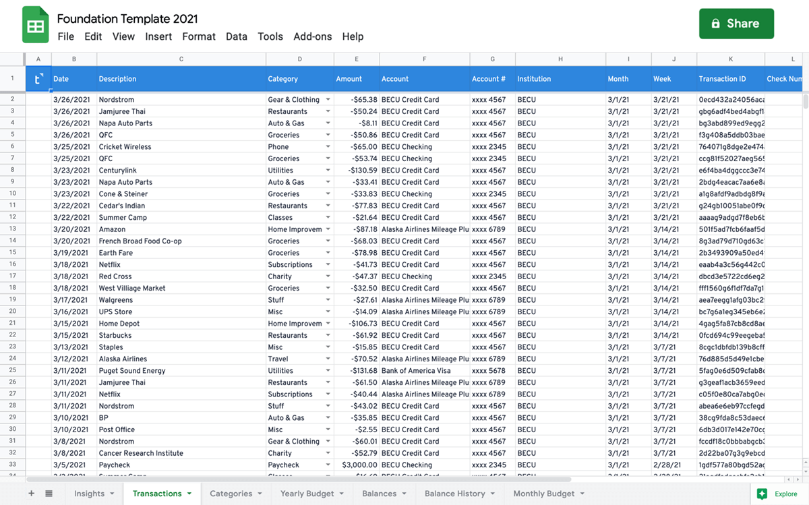Viewport: 809px width, 505px height.
Task: Open Transactions tab dropdown arrow
Action: pyautogui.click(x=189, y=494)
